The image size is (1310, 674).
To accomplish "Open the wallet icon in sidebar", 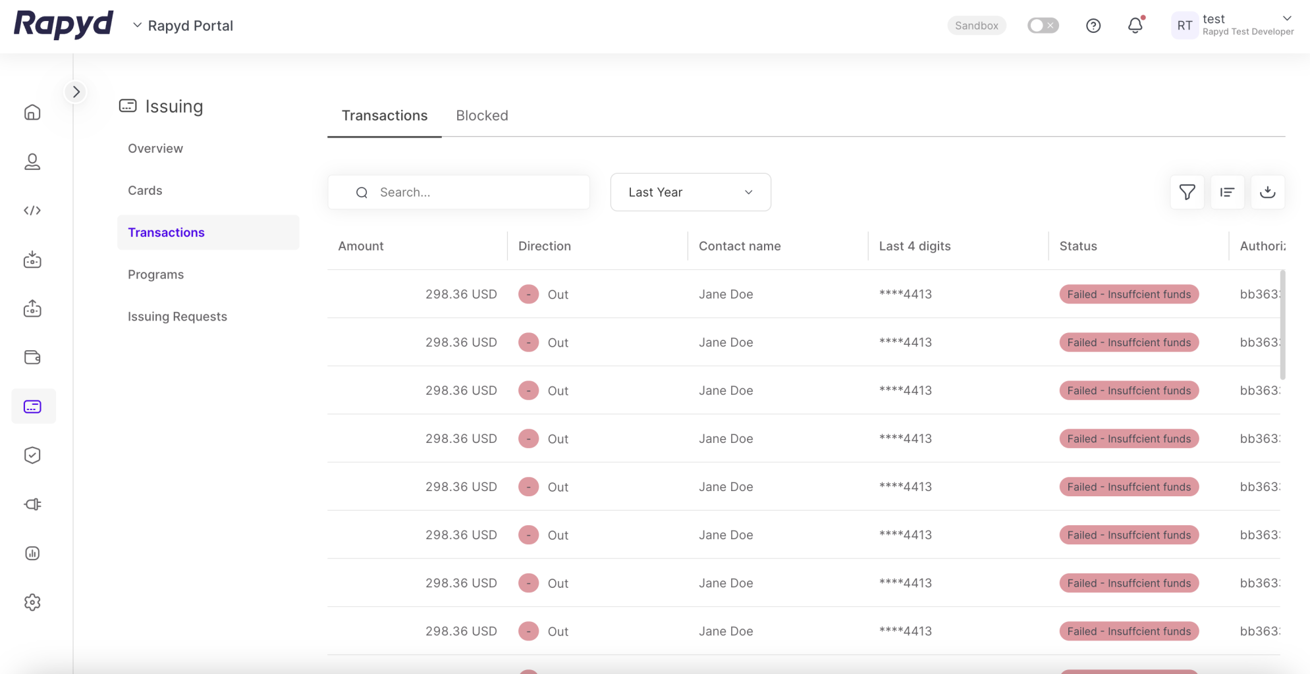I will [x=32, y=357].
